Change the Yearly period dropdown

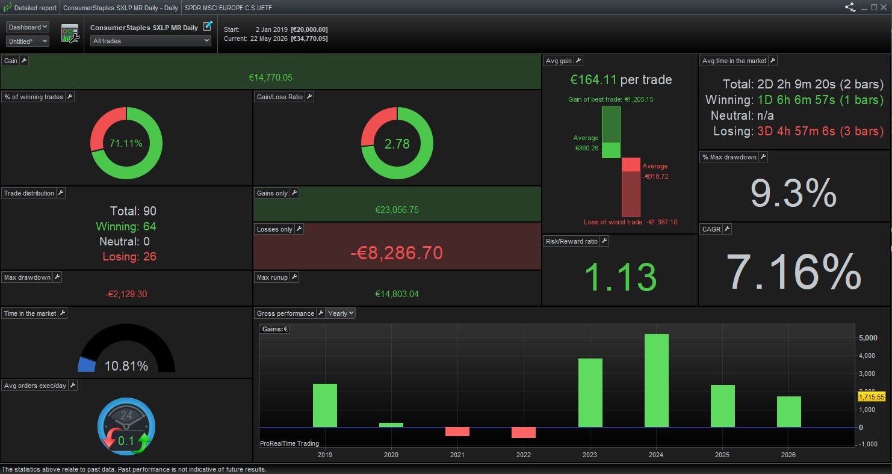341,313
